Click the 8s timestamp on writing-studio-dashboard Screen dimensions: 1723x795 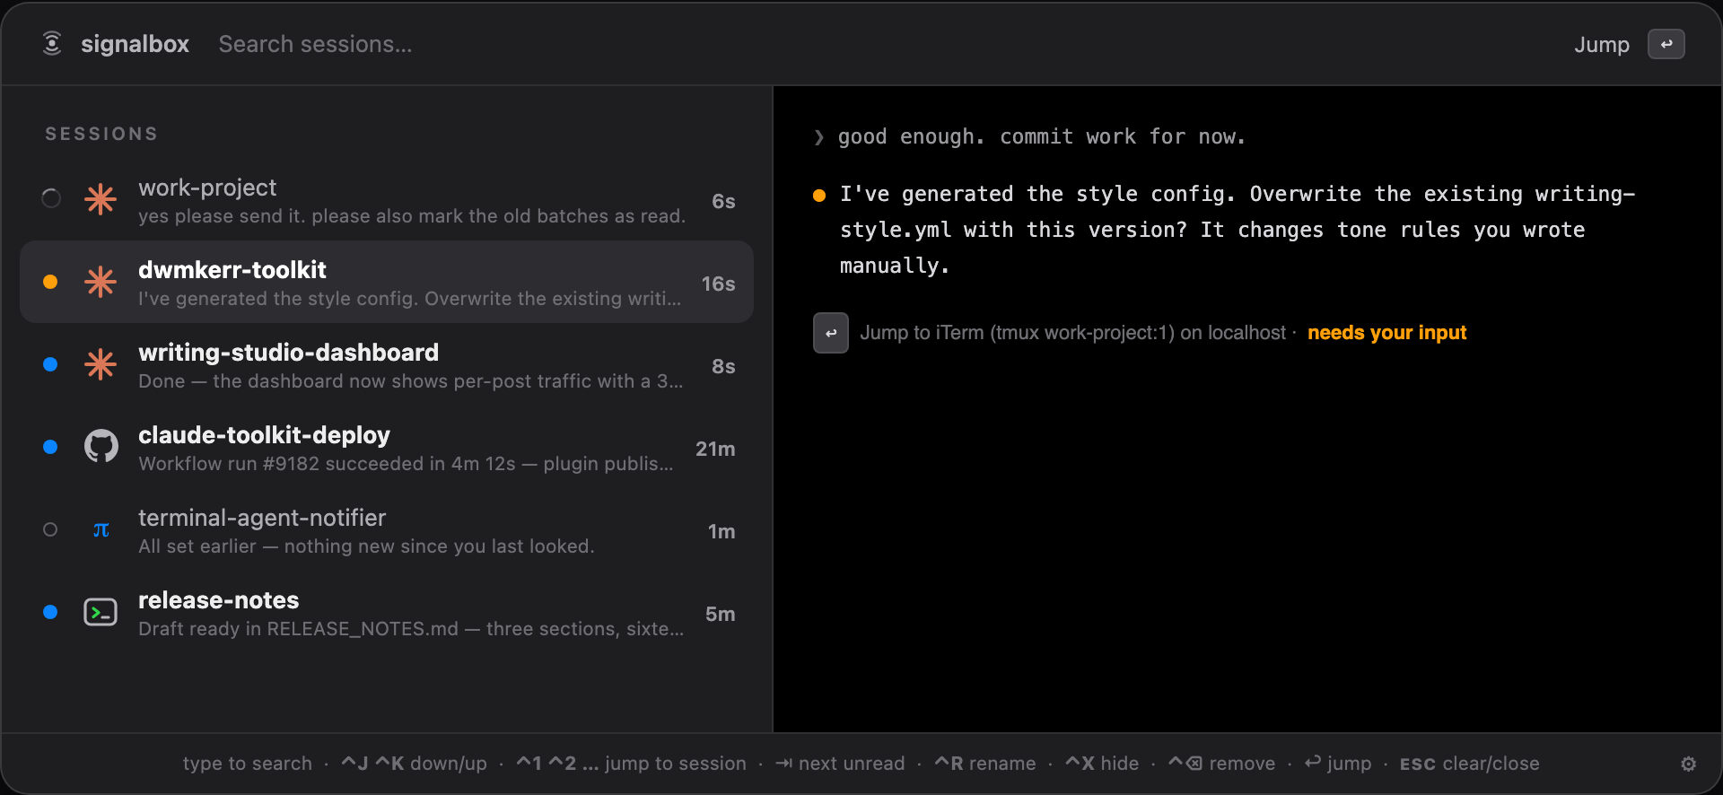tap(723, 366)
